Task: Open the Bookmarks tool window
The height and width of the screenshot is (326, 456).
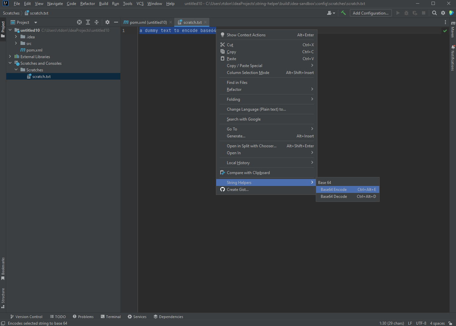Action: coord(3,268)
